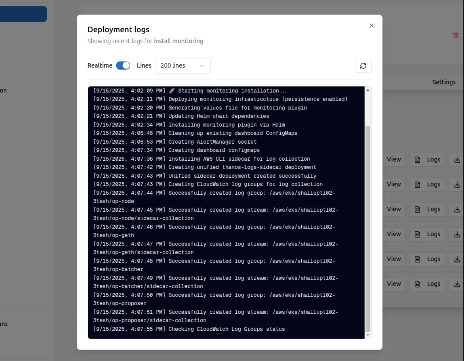Open Logs for the fifth row

427,259
